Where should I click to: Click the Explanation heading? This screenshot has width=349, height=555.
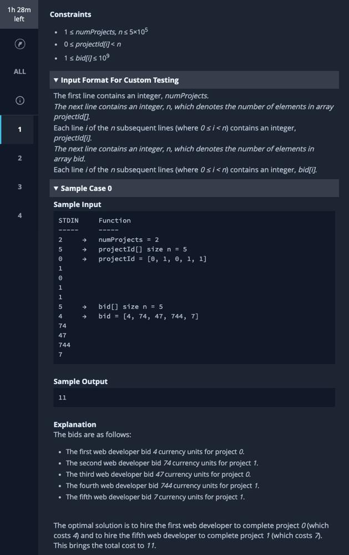coord(74,425)
